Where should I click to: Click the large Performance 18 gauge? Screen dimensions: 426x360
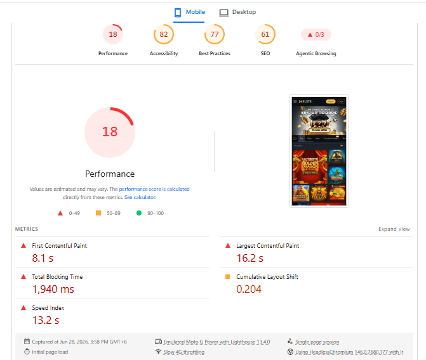pyautogui.click(x=110, y=132)
